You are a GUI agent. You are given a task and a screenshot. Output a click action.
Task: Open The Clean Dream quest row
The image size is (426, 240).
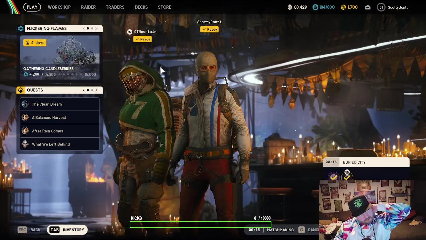[x=60, y=104]
